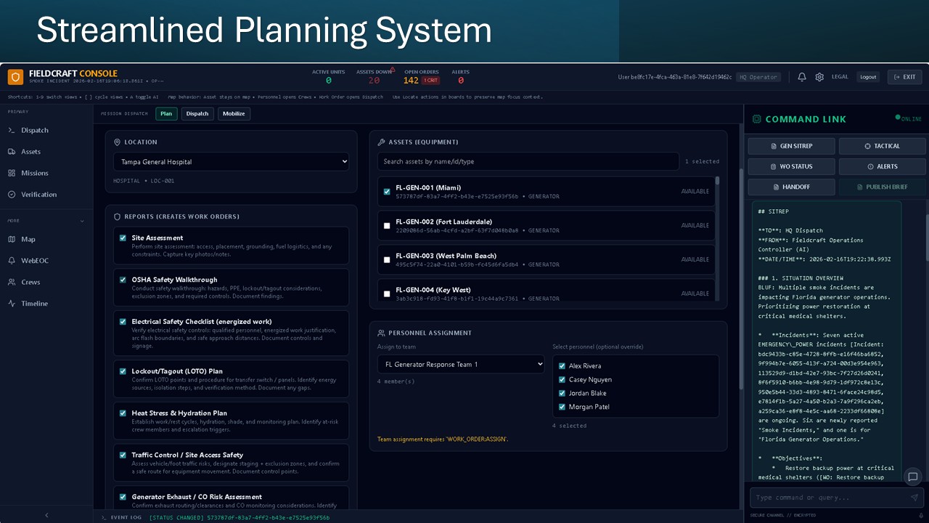Uncheck personnel Morgan Patel

point(562,407)
